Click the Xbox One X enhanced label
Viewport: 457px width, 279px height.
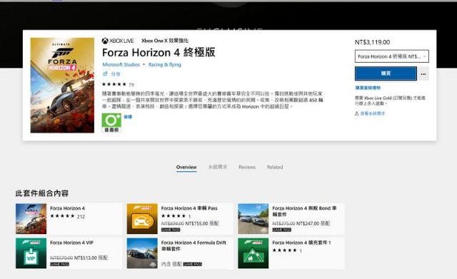[165, 41]
